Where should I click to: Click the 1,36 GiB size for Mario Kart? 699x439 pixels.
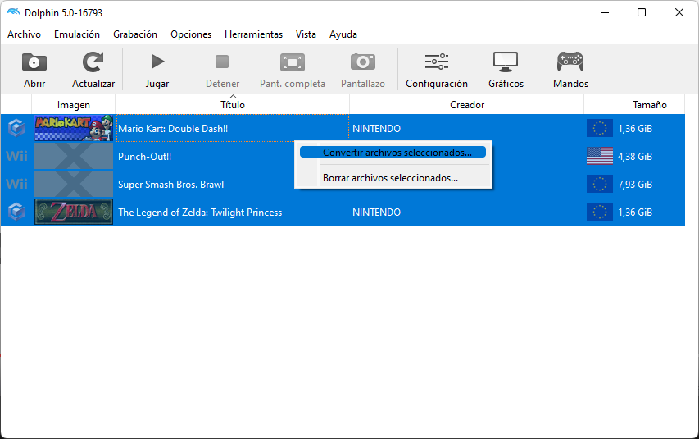[635, 129]
